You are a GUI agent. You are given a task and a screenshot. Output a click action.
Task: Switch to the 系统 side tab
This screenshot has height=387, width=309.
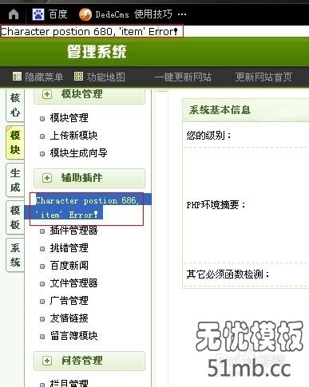[15, 255]
